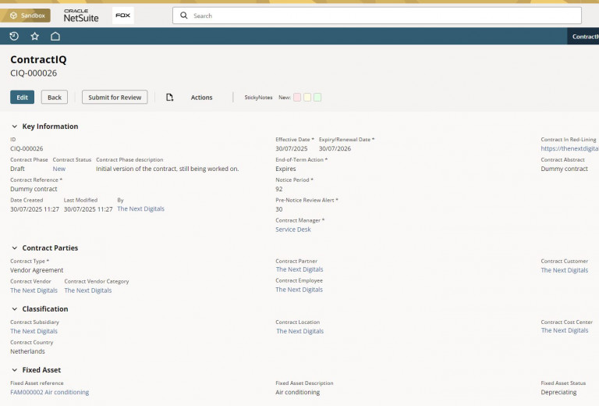599x406 pixels.
Task: Click Submit for Review button
Action: point(115,97)
